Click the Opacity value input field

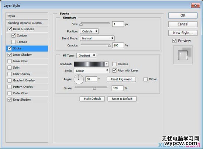[118, 45]
